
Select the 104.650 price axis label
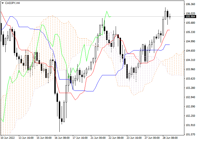(190, 50)
